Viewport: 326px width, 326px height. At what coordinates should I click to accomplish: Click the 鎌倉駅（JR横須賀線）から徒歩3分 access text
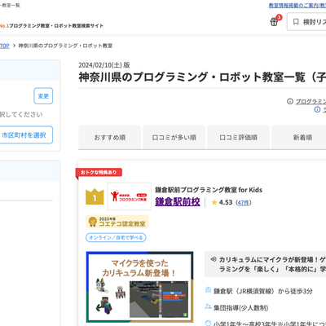click(x=263, y=291)
